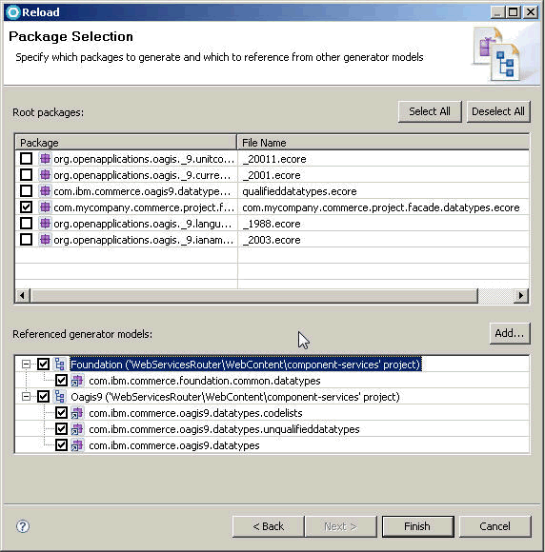Check the org.openapplications.oagis._9.unitco package checkbox
545x552 pixels.
click(26, 159)
